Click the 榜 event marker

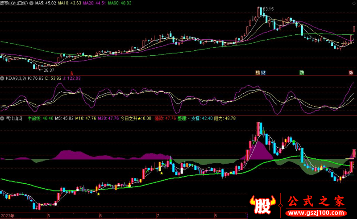(258, 73)
